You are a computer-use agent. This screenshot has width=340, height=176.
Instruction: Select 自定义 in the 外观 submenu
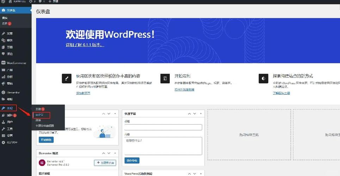(x=39, y=115)
